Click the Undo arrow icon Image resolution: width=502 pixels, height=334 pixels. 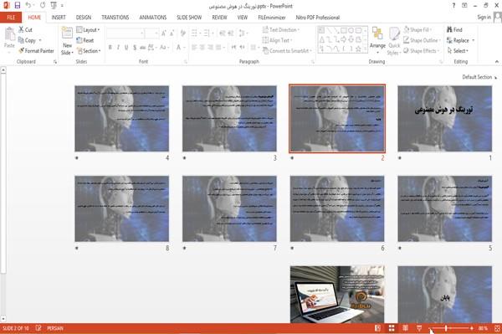(28, 6)
